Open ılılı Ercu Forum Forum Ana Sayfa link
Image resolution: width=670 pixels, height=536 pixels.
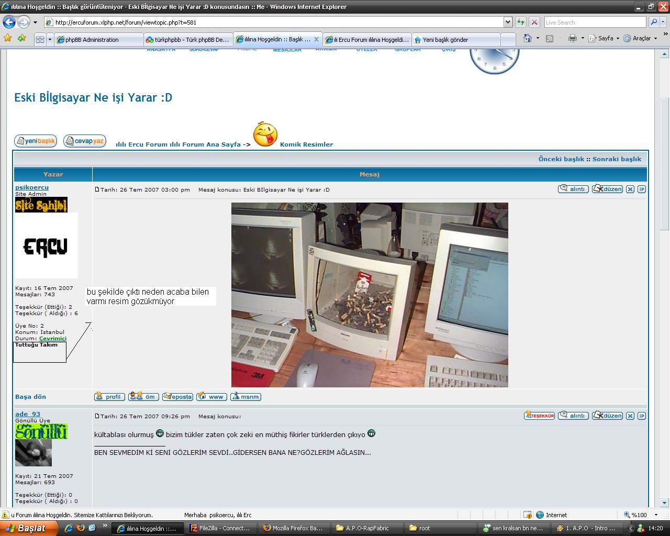pyautogui.click(x=178, y=144)
